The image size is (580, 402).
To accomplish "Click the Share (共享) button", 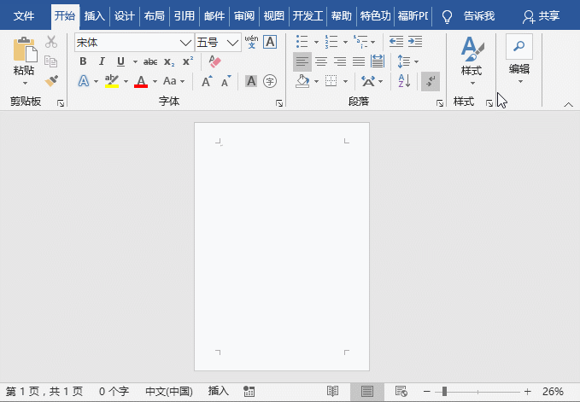I will click(542, 16).
